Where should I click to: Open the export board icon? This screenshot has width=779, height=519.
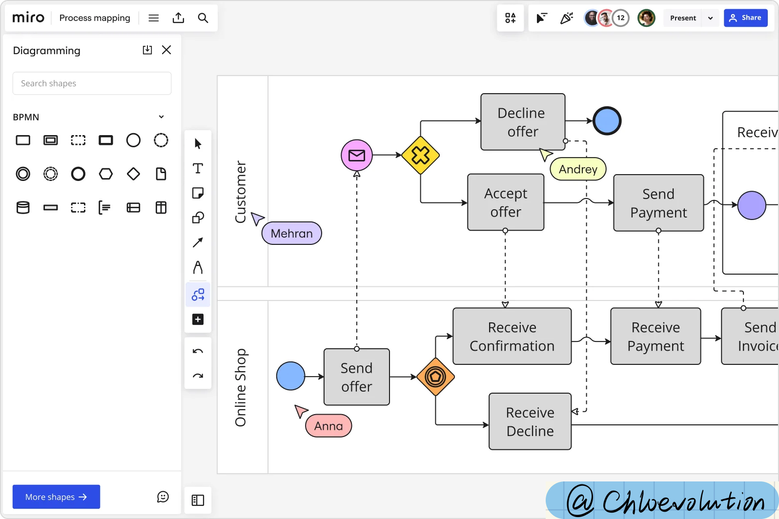[179, 18]
